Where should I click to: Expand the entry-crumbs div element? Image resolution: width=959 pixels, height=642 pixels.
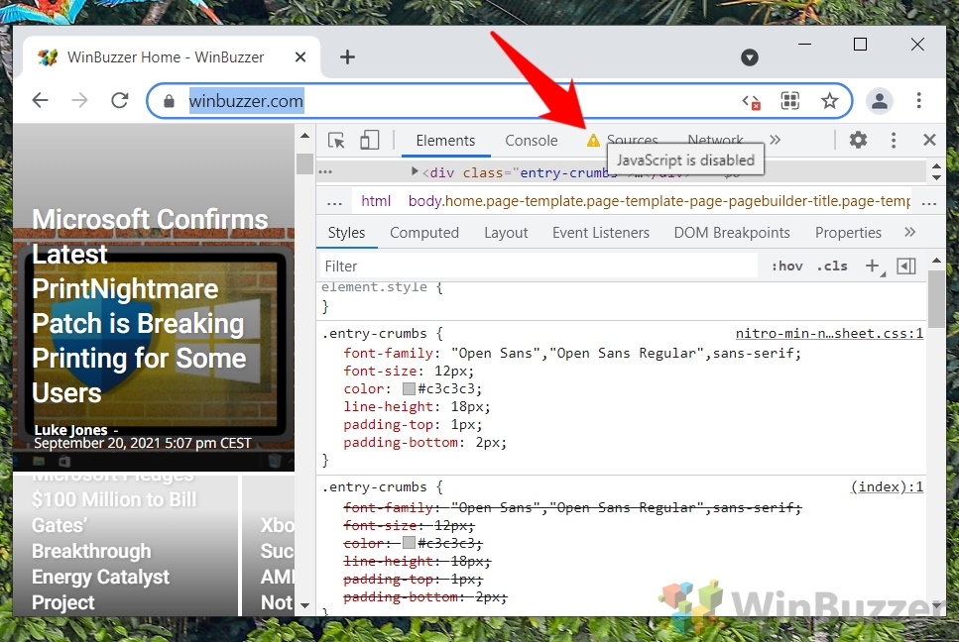point(417,171)
